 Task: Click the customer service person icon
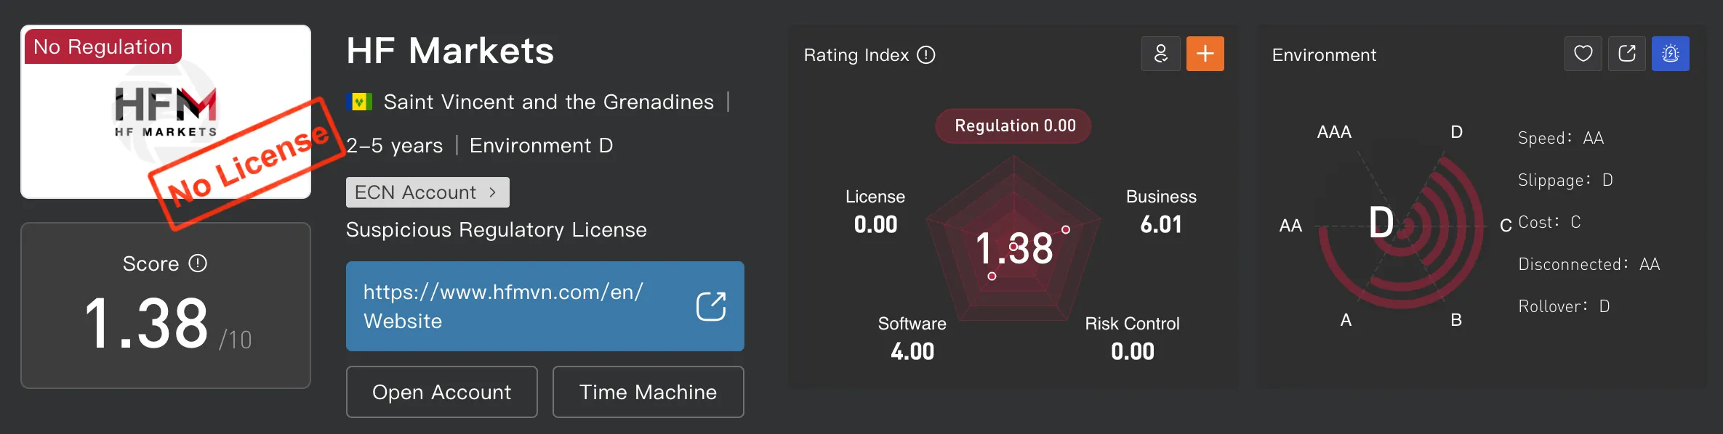pyautogui.click(x=1161, y=54)
